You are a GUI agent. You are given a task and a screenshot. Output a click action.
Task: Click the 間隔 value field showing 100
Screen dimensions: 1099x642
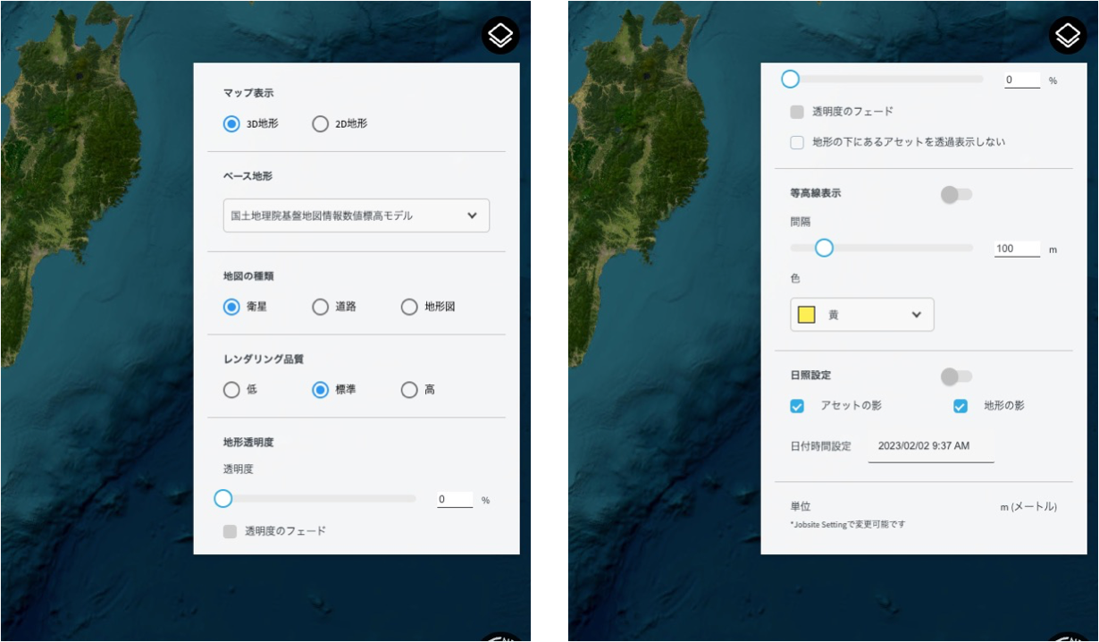[1016, 249]
